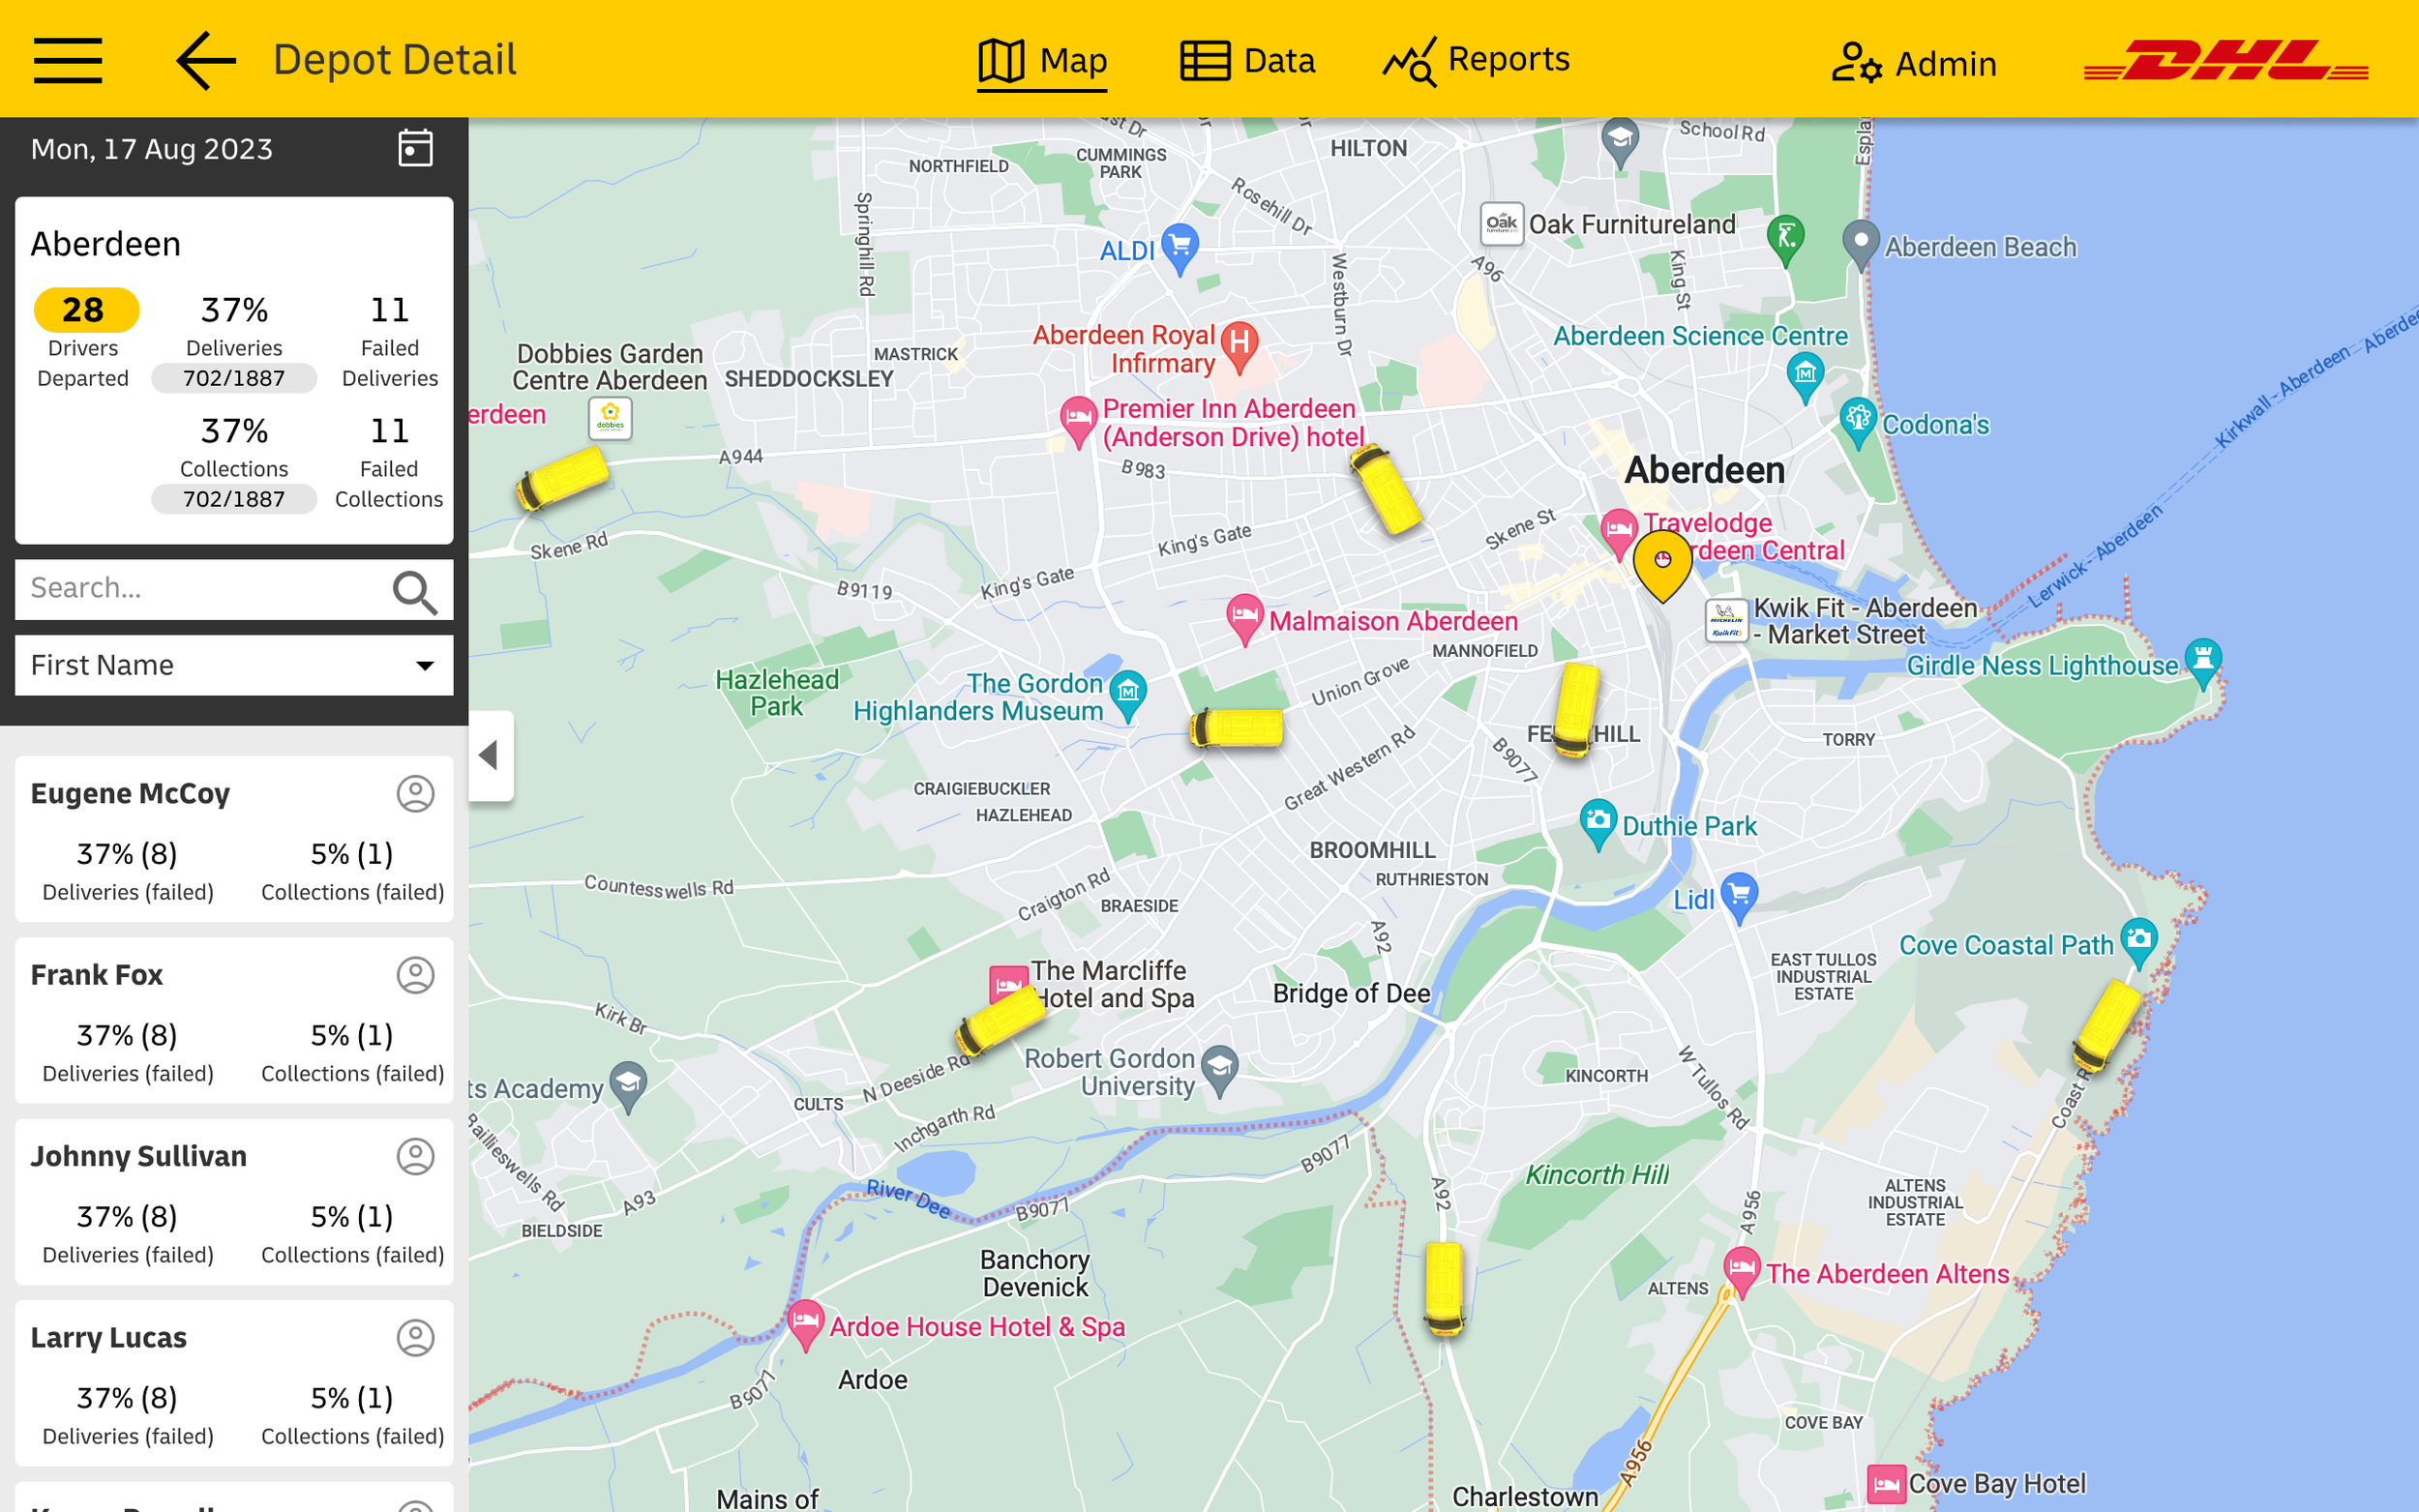Click the DHL logo
The image size is (2419, 1512).
2226,62
